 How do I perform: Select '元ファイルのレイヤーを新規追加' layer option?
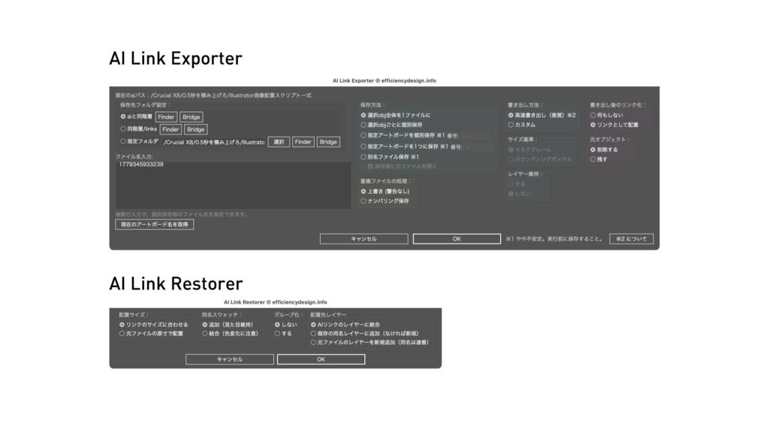pyautogui.click(x=313, y=343)
